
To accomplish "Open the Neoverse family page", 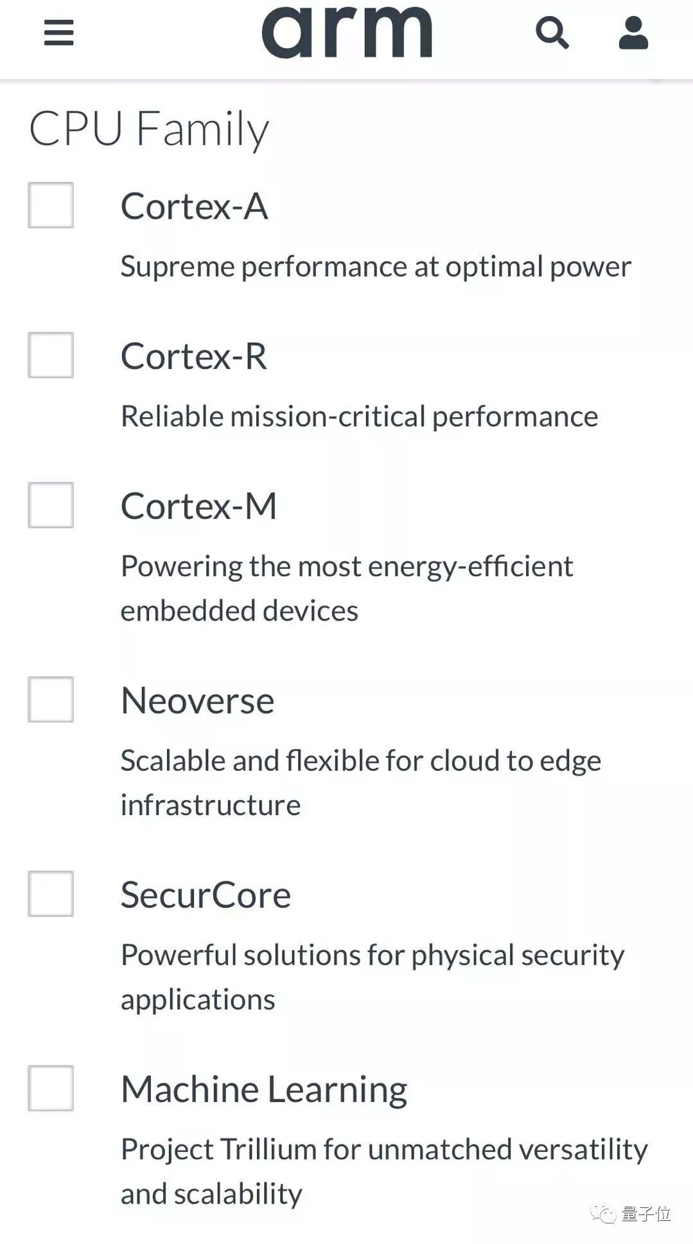I will (x=197, y=701).
